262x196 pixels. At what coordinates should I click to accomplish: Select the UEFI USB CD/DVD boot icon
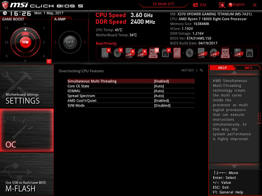142,53
